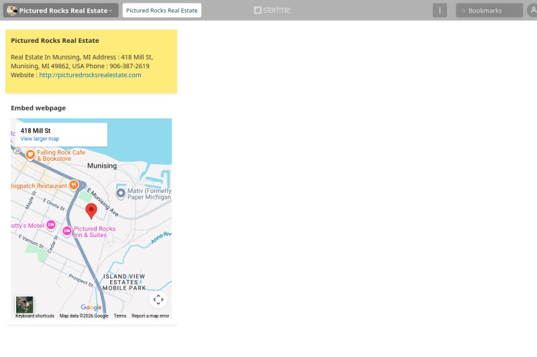Image resolution: width=537 pixels, height=357 pixels.
Task: Click Island View Estates Mobile Park label
Action: [124, 282]
